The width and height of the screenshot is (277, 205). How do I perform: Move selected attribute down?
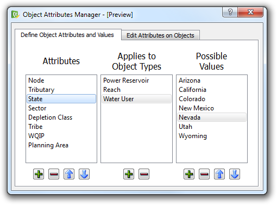pyautogui.click(x=84, y=174)
